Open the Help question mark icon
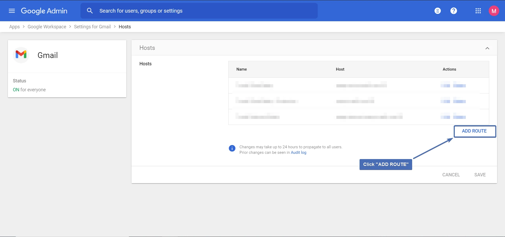Screen dimensions: 505x237 click(x=453, y=11)
